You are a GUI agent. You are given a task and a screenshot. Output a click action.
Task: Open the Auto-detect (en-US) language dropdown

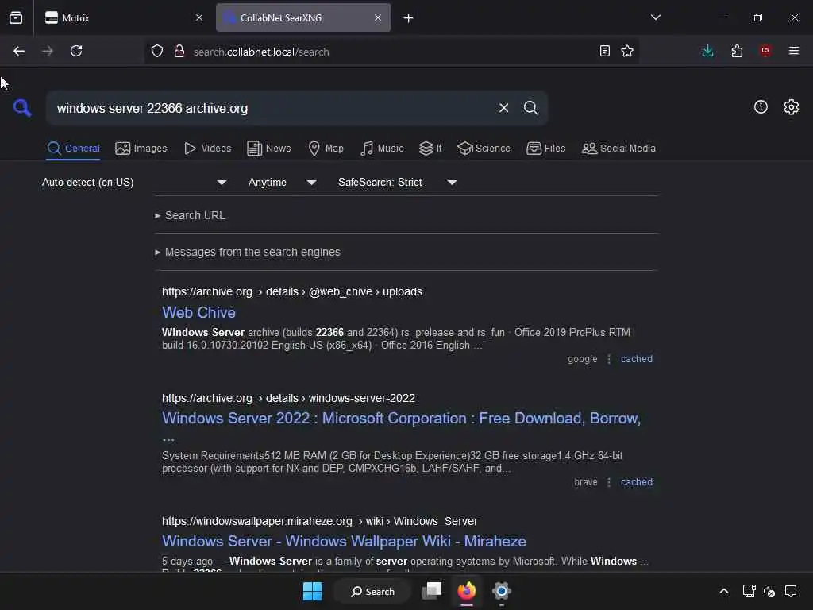[x=135, y=182]
